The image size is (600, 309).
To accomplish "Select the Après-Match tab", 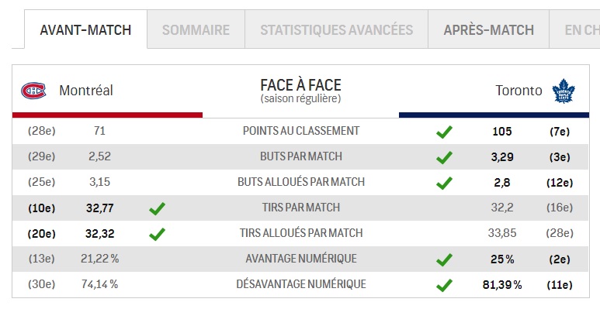I will [x=489, y=29].
